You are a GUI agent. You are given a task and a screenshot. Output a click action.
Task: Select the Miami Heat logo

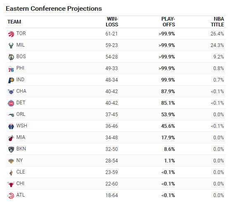pos(11,138)
